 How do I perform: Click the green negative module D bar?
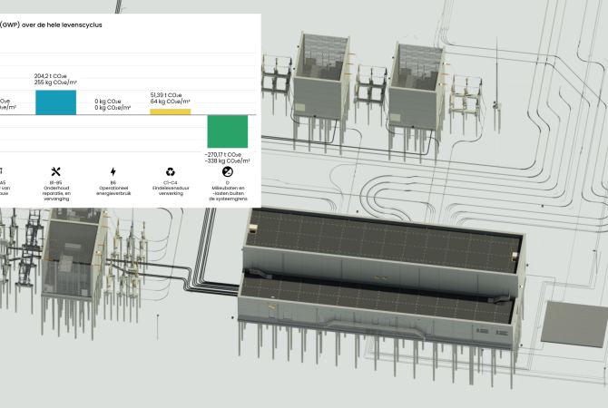pos(228,131)
